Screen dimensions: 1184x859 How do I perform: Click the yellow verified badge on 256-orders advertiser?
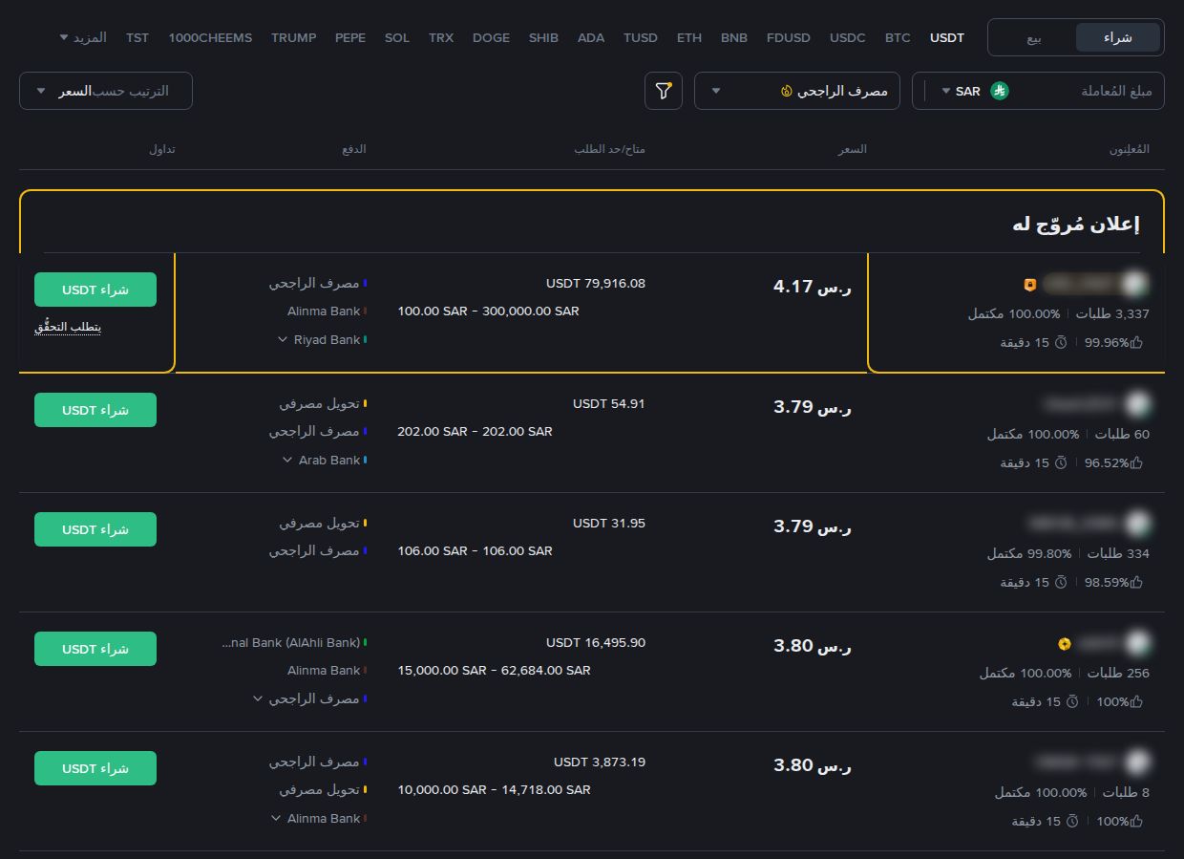click(x=1065, y=643)
